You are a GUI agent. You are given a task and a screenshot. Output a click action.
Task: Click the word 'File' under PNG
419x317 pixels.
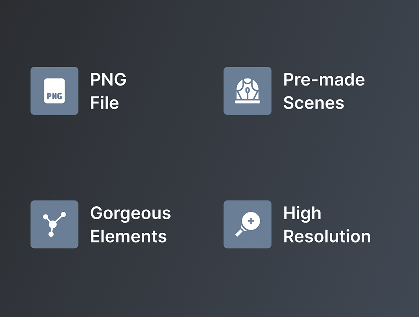(104, 103)
